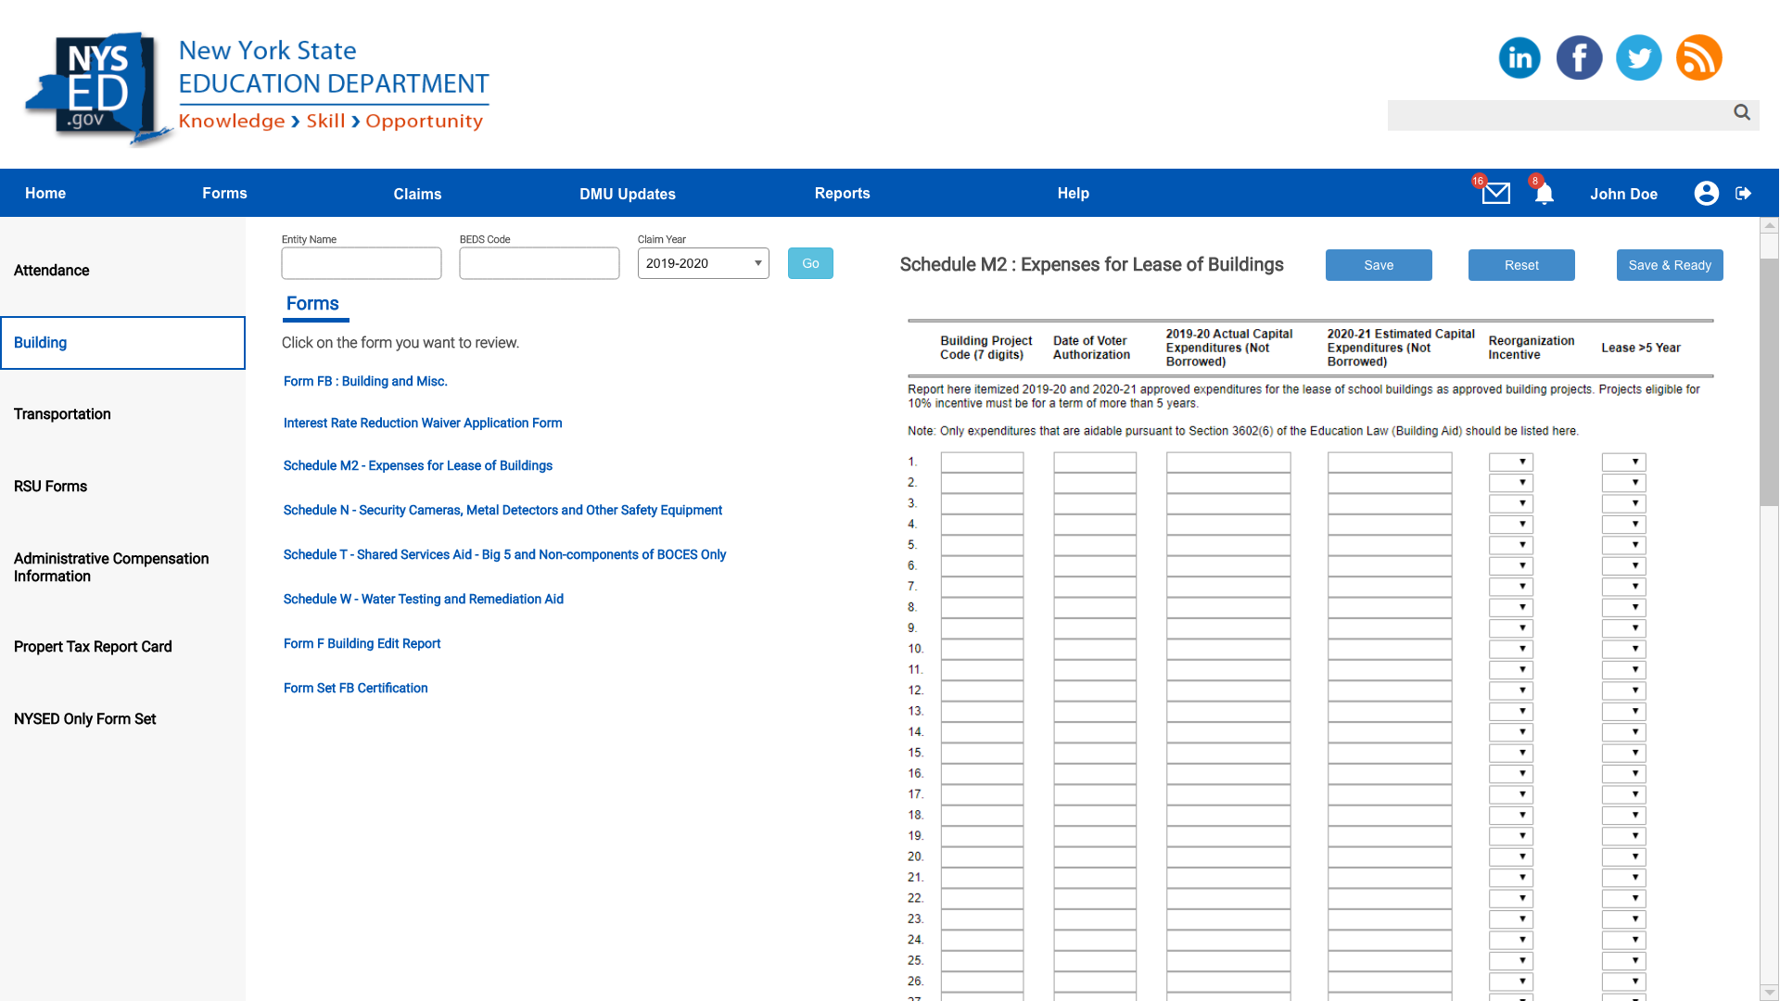This screenshot has height=1001, width=1780.
Task: Open row 5 Reorganization Incentive dropdown
Action: pyautogui.click(x=1511, y=545)
